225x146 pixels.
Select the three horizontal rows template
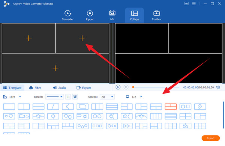(x=112, y=107)
